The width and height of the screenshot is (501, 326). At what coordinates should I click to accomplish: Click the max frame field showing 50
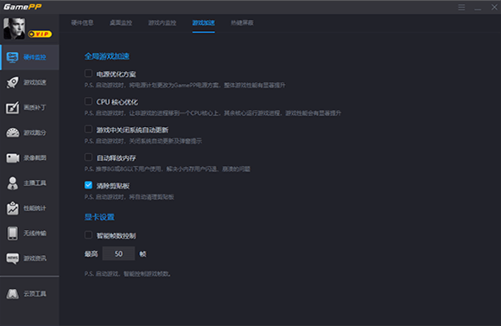(118, 253)
